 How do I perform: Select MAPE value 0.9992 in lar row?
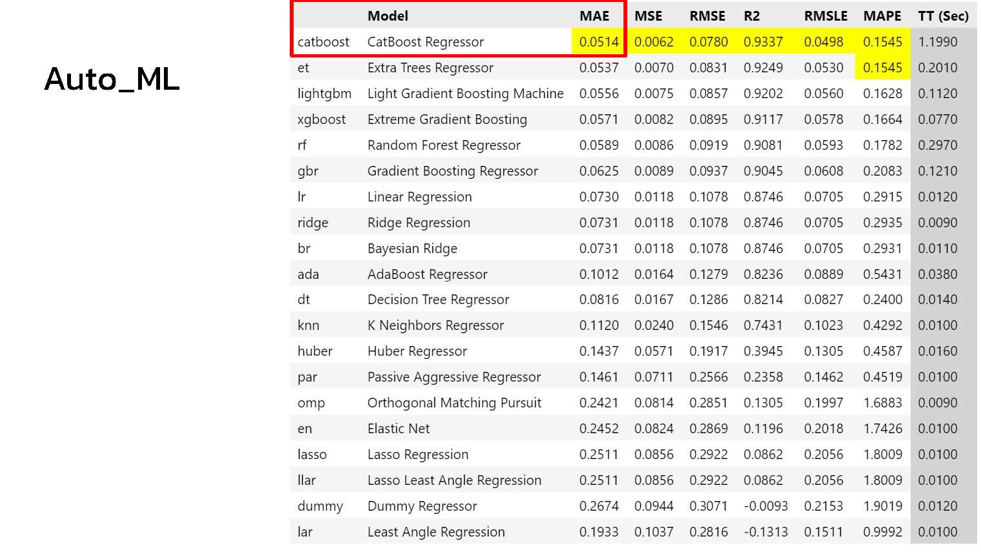882,532
